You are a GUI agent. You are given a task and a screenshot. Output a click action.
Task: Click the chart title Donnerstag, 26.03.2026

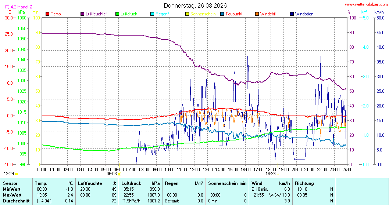click(195, 6)
